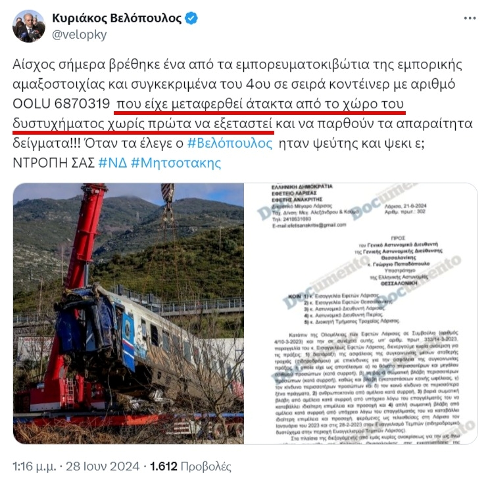Click the 28 Ιουν 2024 date
The image size is (488, 485).
[103, 467]
